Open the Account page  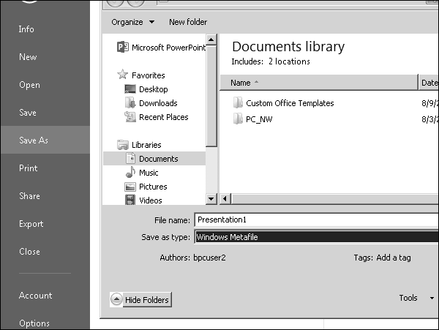pos(35,296)
